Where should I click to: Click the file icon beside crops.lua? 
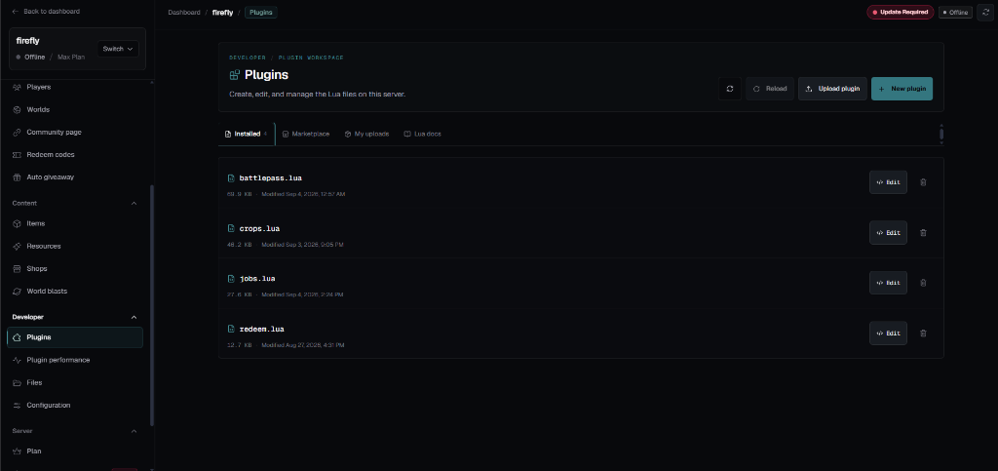click(232, 228)
